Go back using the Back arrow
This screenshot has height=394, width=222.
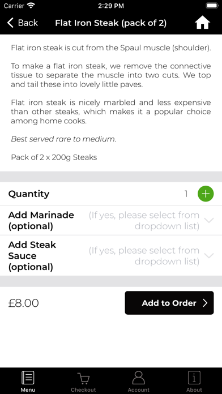coord(10,23)
